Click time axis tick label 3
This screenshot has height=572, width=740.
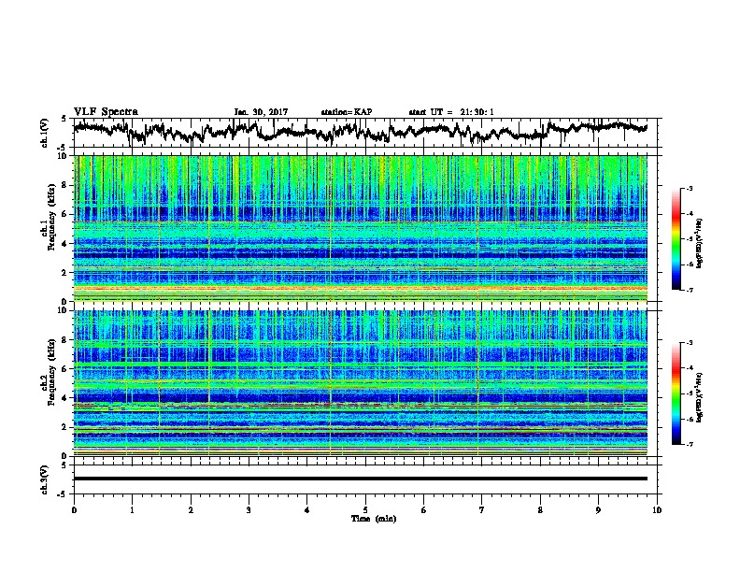click(x=249, y=509)
